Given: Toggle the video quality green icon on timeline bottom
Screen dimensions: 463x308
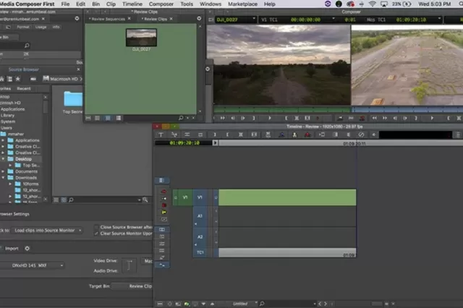Looking at the screenshot, I should pyautogui.click(x=187, y=304).
